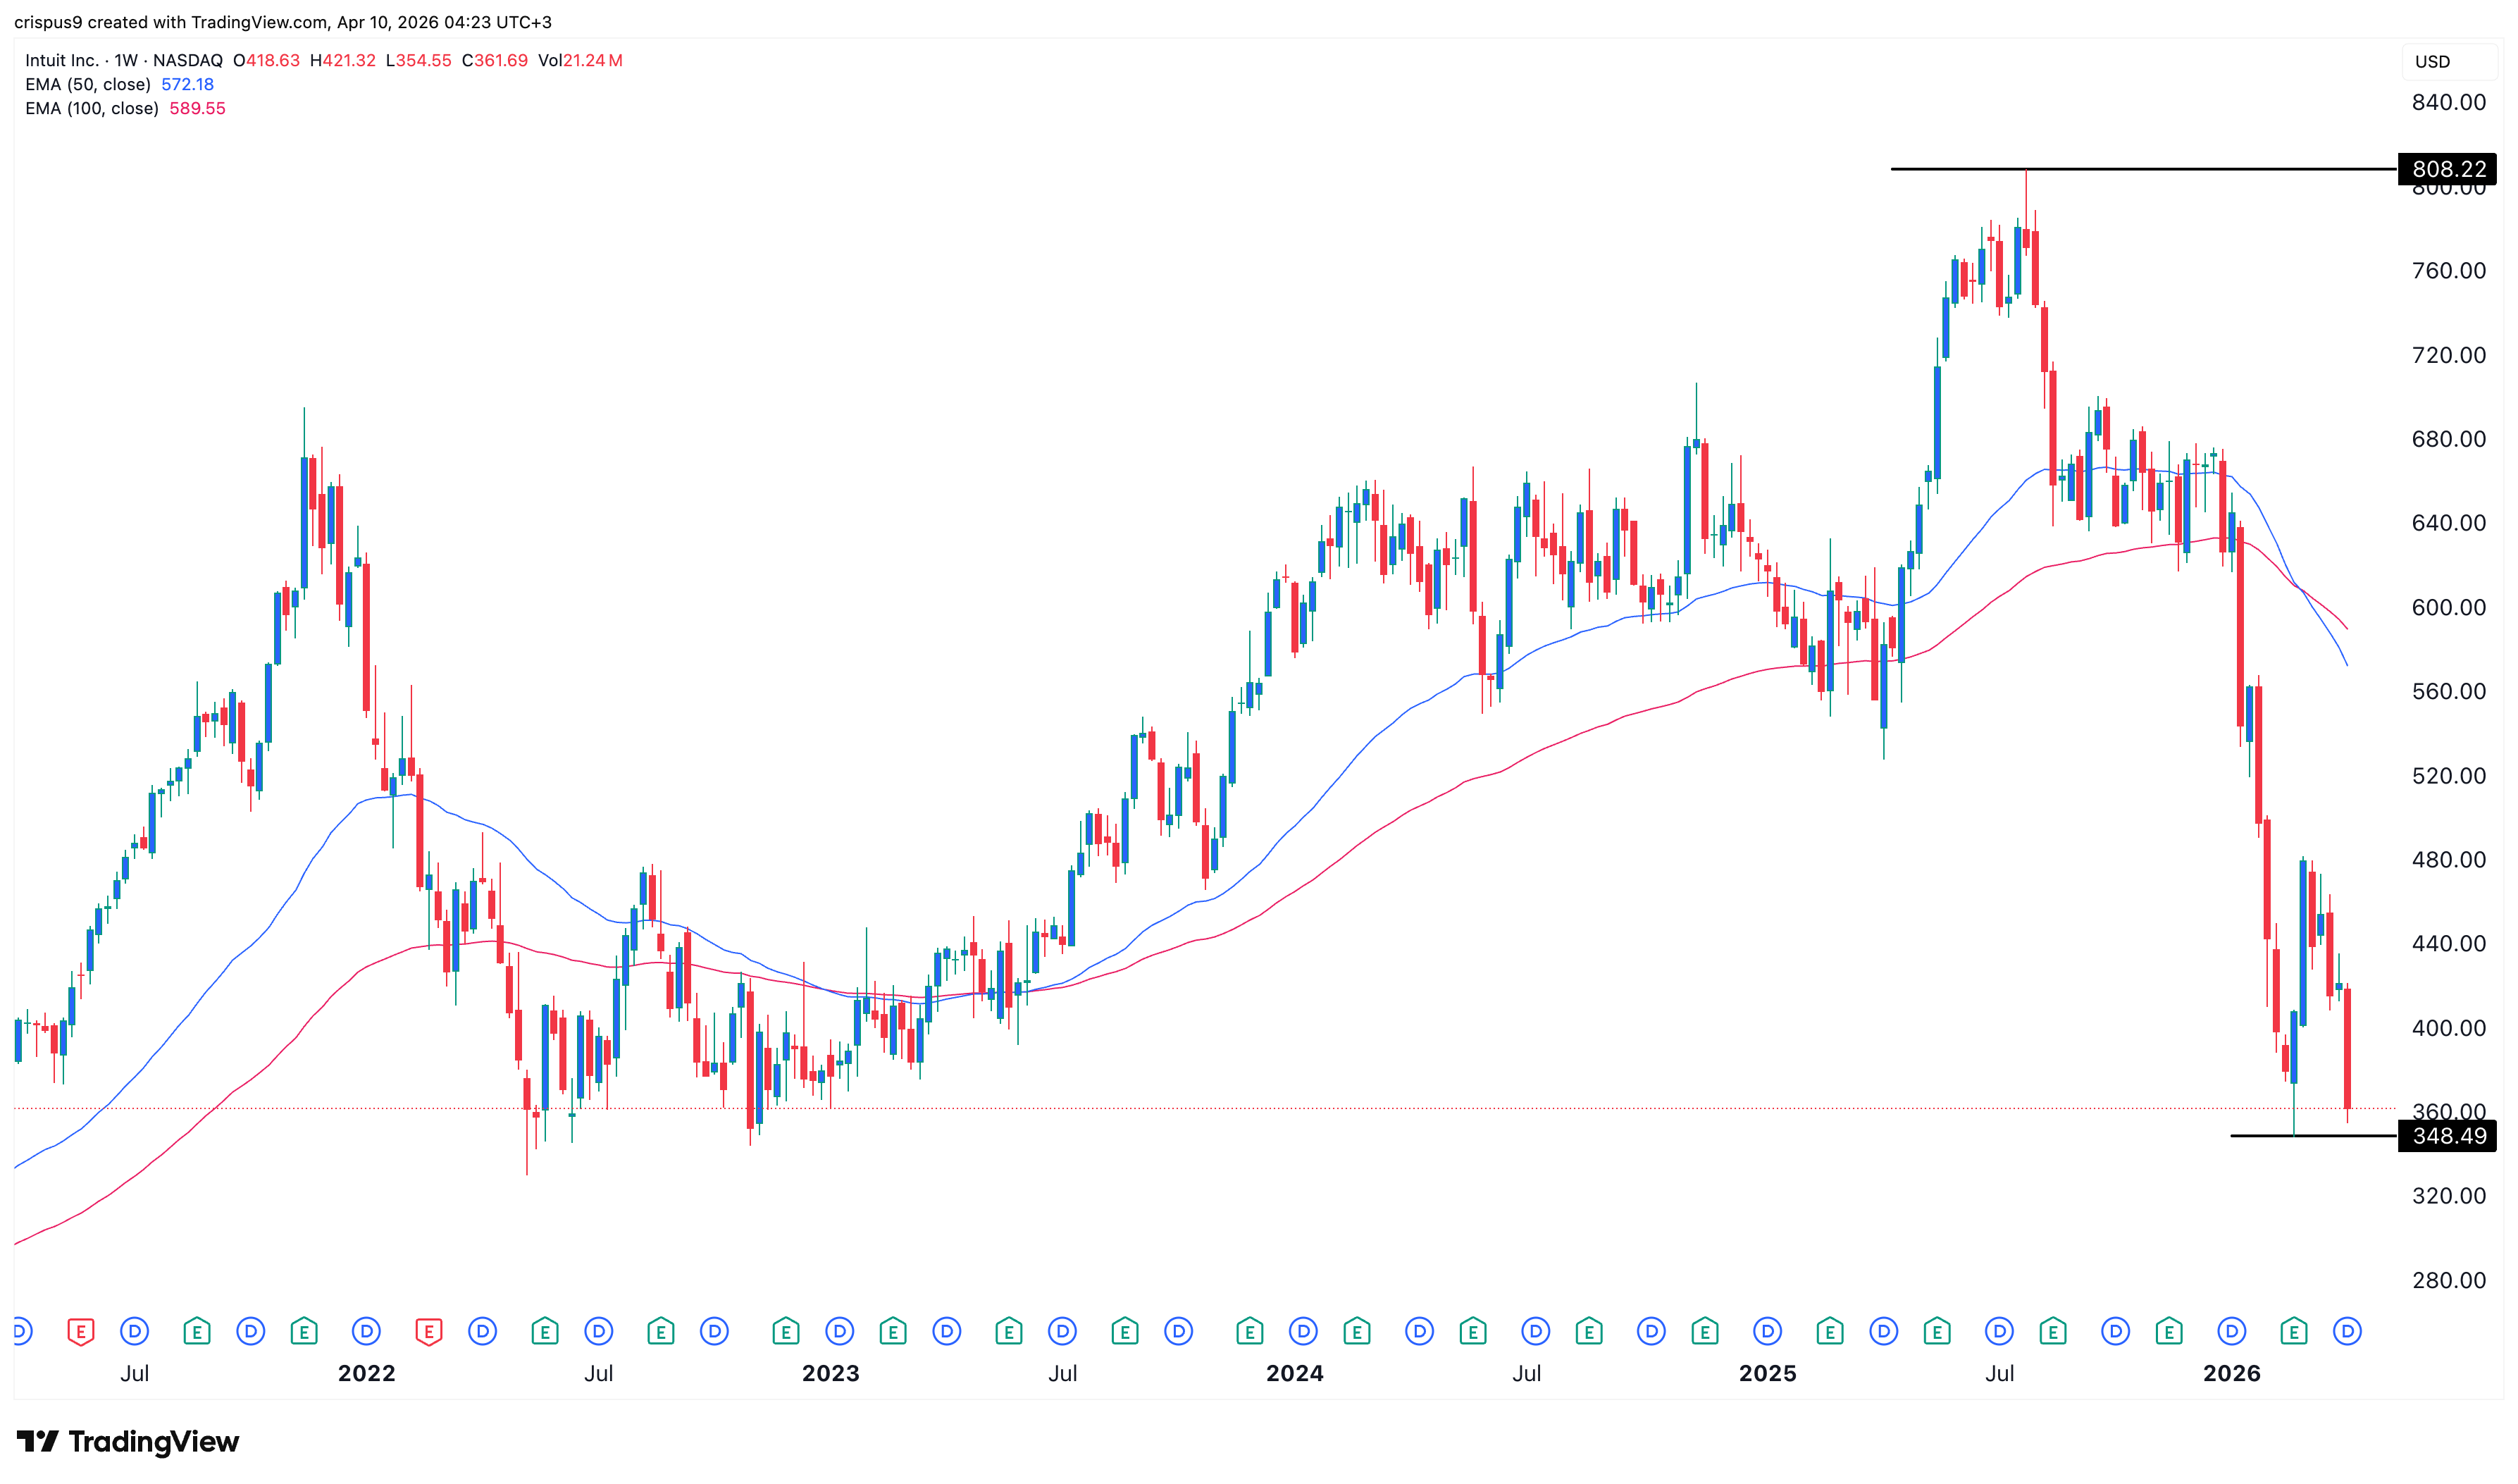The image size is (2518, 1484).
Task: Click the 348.49 price label on the axis
Action: coord(2448,1136)
